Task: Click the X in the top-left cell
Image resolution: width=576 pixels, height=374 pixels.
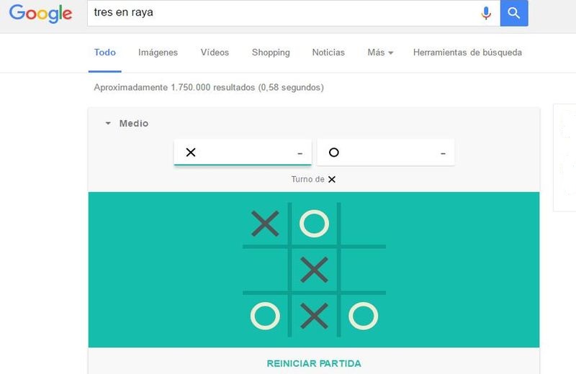Action: tap(265, 224)
